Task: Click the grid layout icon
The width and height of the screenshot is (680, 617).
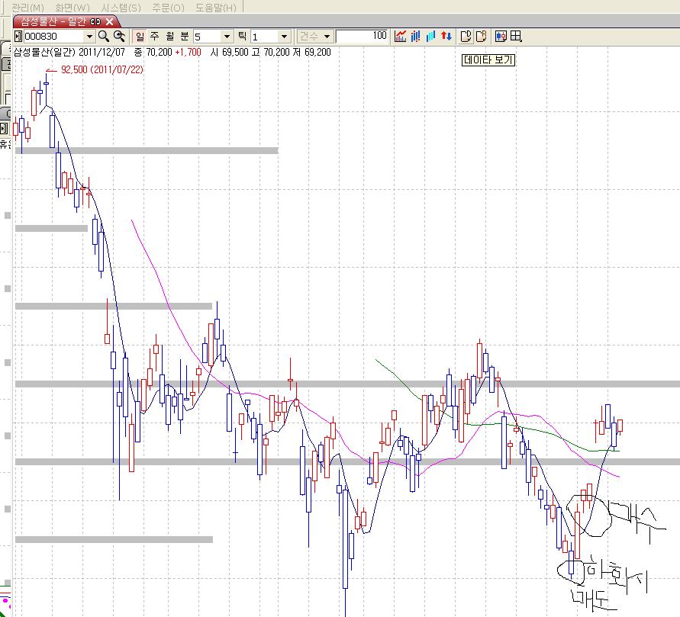Action: pos(516,36)
